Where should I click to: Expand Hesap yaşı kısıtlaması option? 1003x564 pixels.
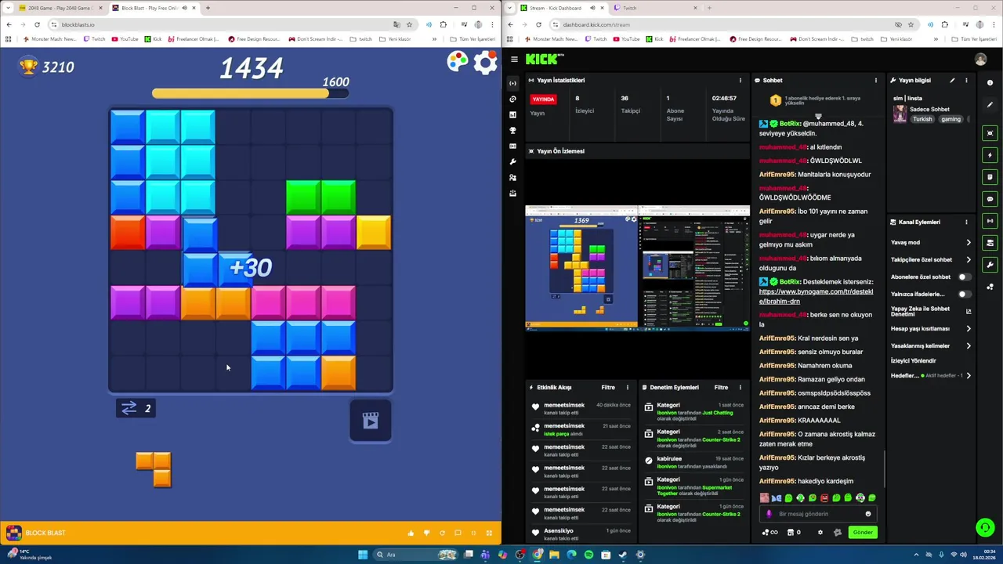(931, 328)
